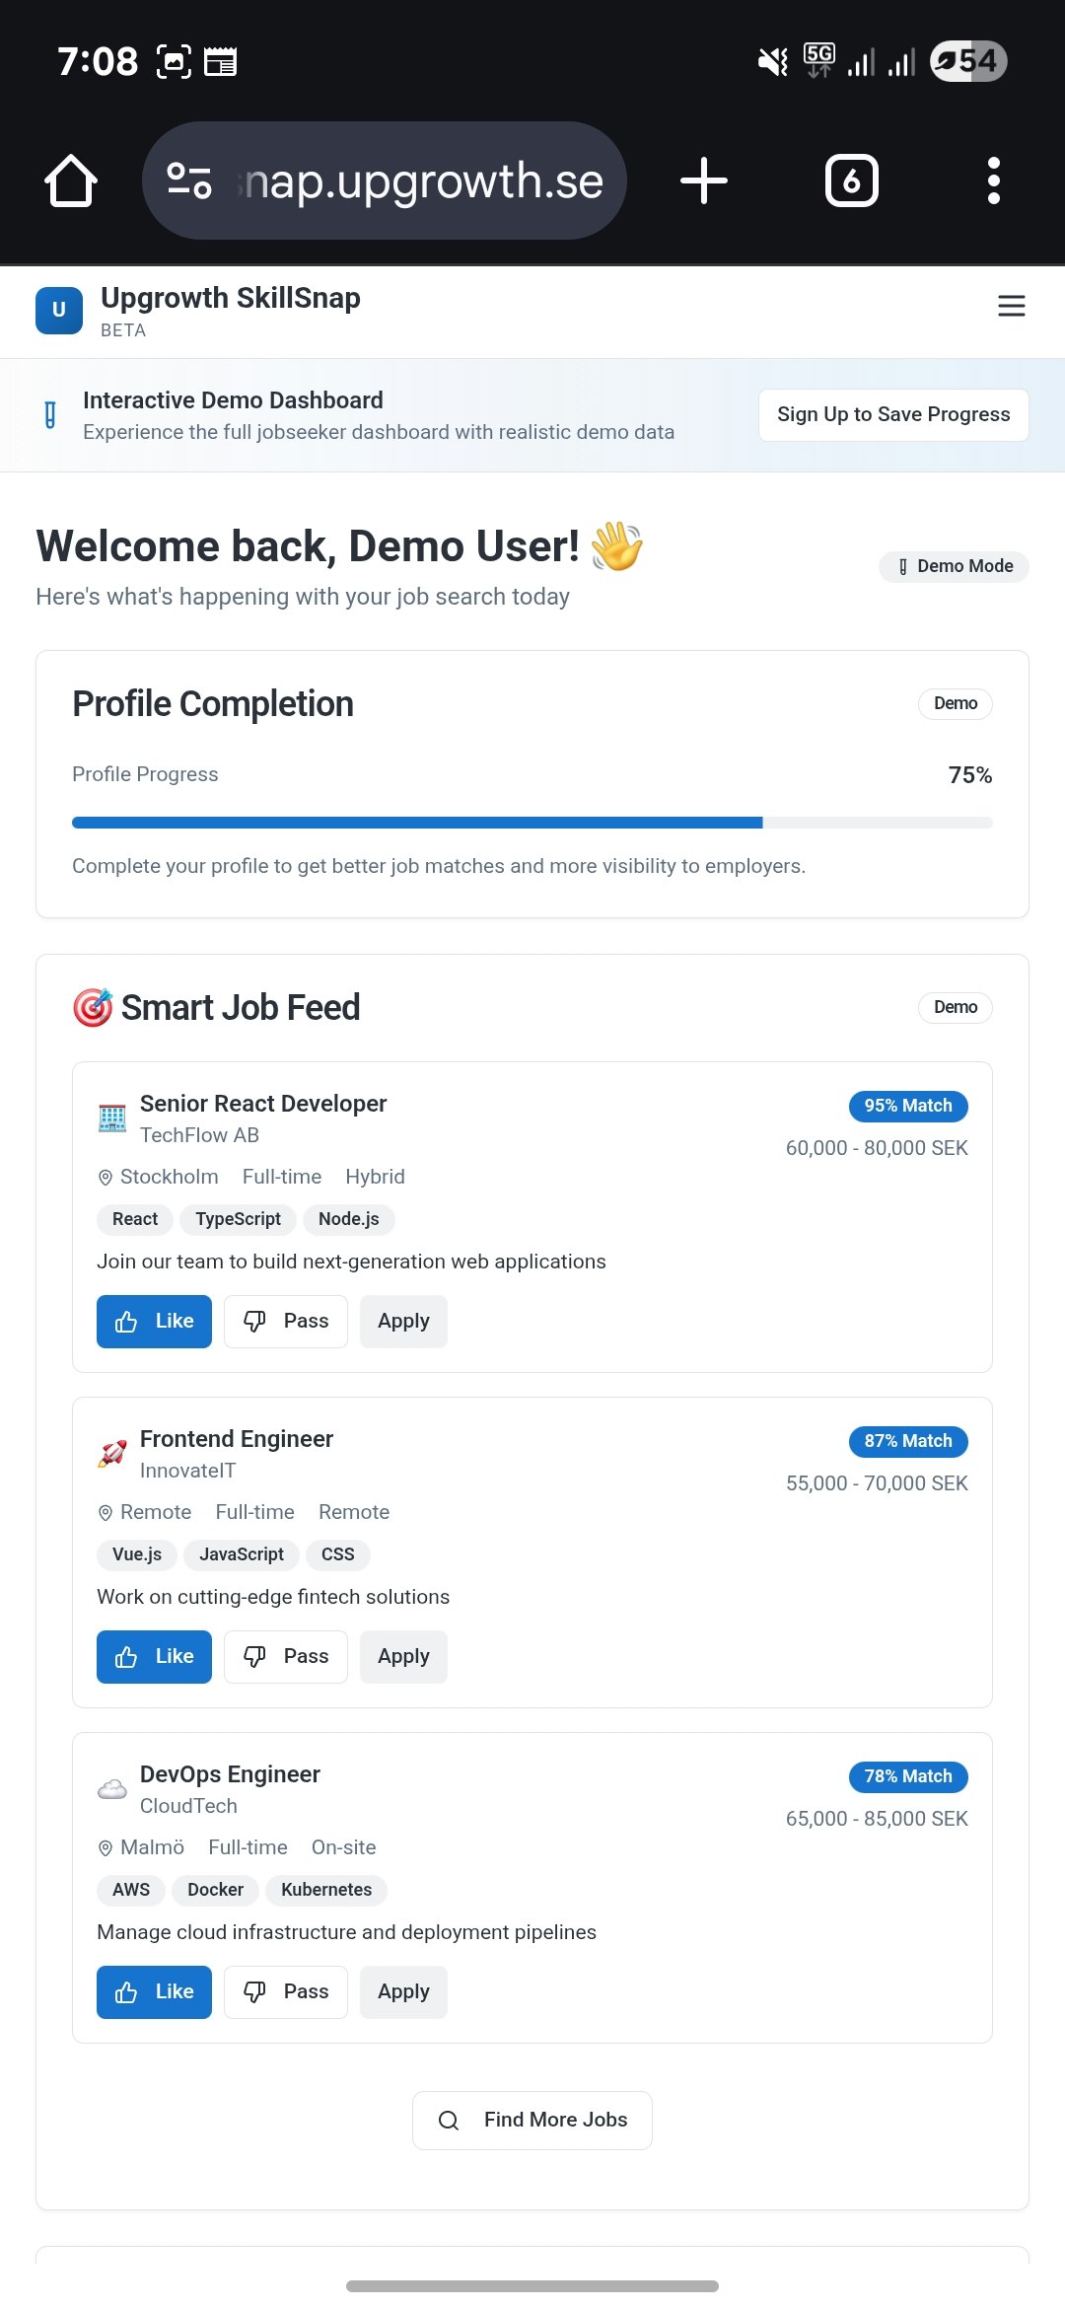
Task: Like the Frontend Engineer job
Action: (154, 1656)
